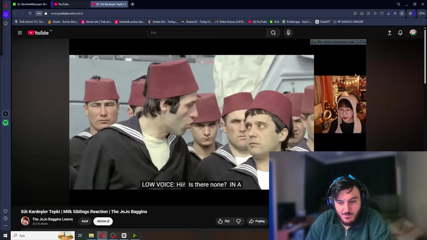This screenshot has height=240, width=427.
Task: Expand the 'RP SUNUCU LİNKLERİ' bookmark folder
Action: (x=348, y=22)
